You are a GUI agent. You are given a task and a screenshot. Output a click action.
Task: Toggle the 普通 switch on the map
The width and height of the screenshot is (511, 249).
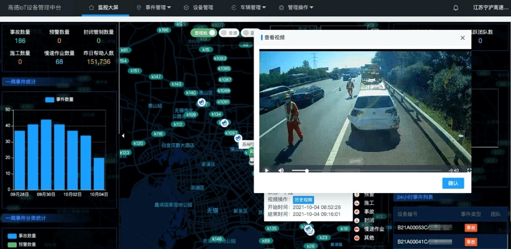[x=229, y=33]
